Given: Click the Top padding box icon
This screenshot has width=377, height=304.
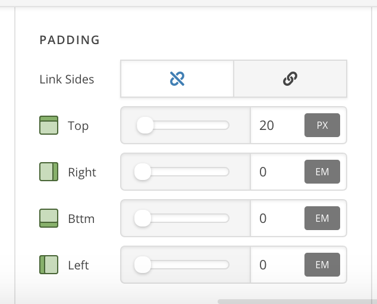Looking at the screenshot, I should (x=48, y=126).
